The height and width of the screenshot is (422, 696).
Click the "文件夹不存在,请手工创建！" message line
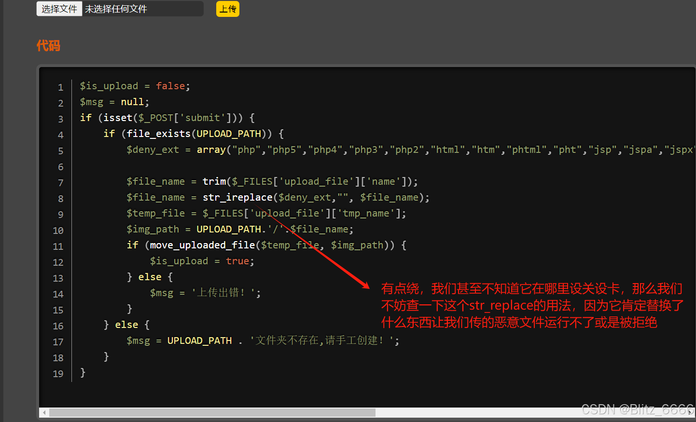click(x=263, y=340)
